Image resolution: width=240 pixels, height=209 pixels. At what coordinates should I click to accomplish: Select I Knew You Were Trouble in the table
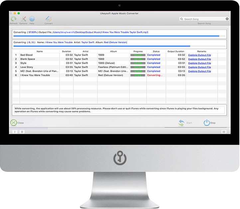pyautogui.click(x=35, y=75)
